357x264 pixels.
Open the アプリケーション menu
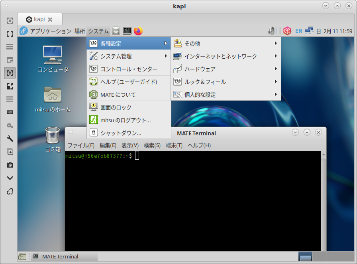[46, 31]
